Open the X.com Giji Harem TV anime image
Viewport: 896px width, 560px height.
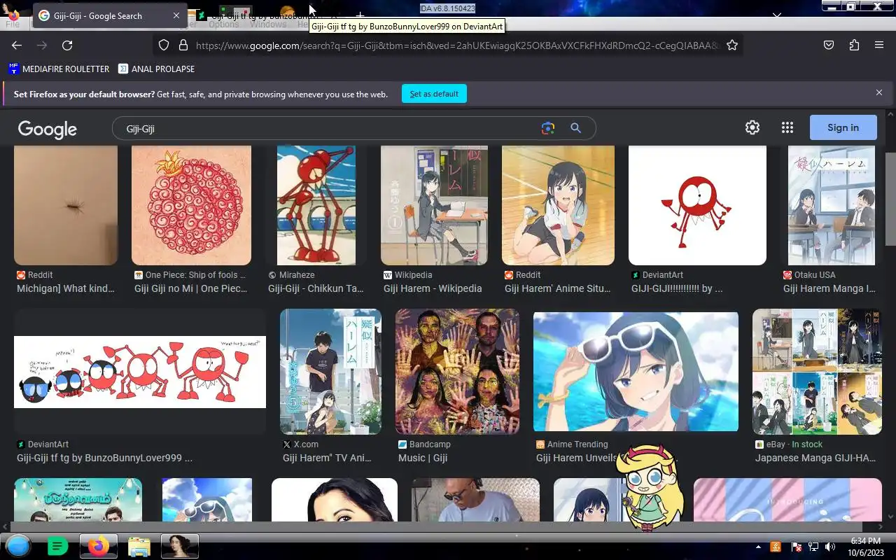(330, 372)
